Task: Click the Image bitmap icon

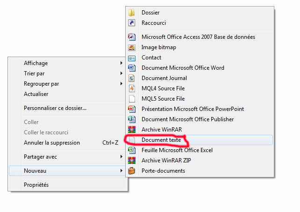Action: [132, 47]
